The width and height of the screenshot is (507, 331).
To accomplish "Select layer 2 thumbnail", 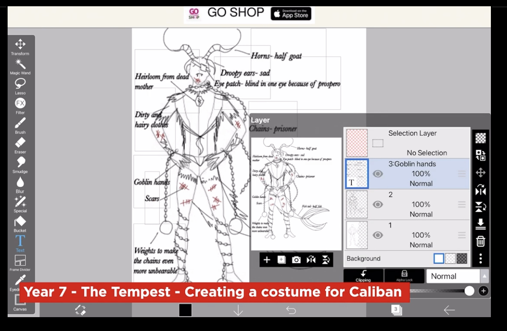I will click(357, 204).
